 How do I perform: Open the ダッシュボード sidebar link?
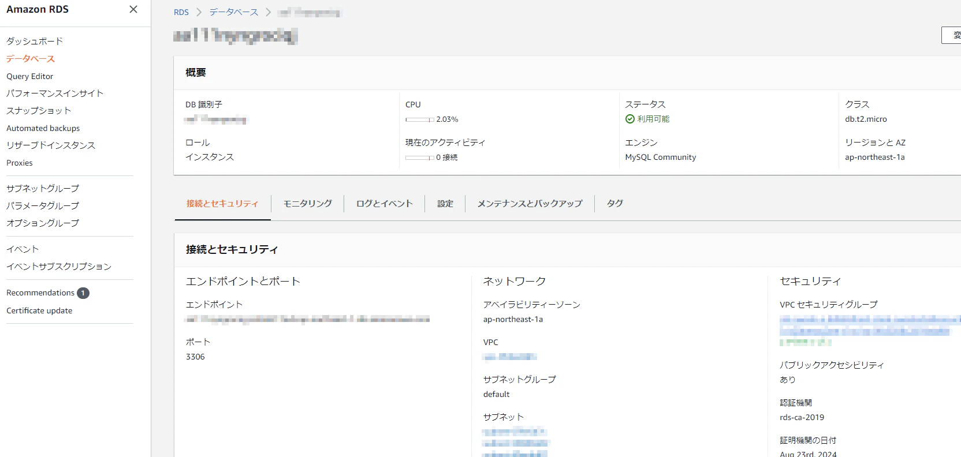click(x=34, y=41)
